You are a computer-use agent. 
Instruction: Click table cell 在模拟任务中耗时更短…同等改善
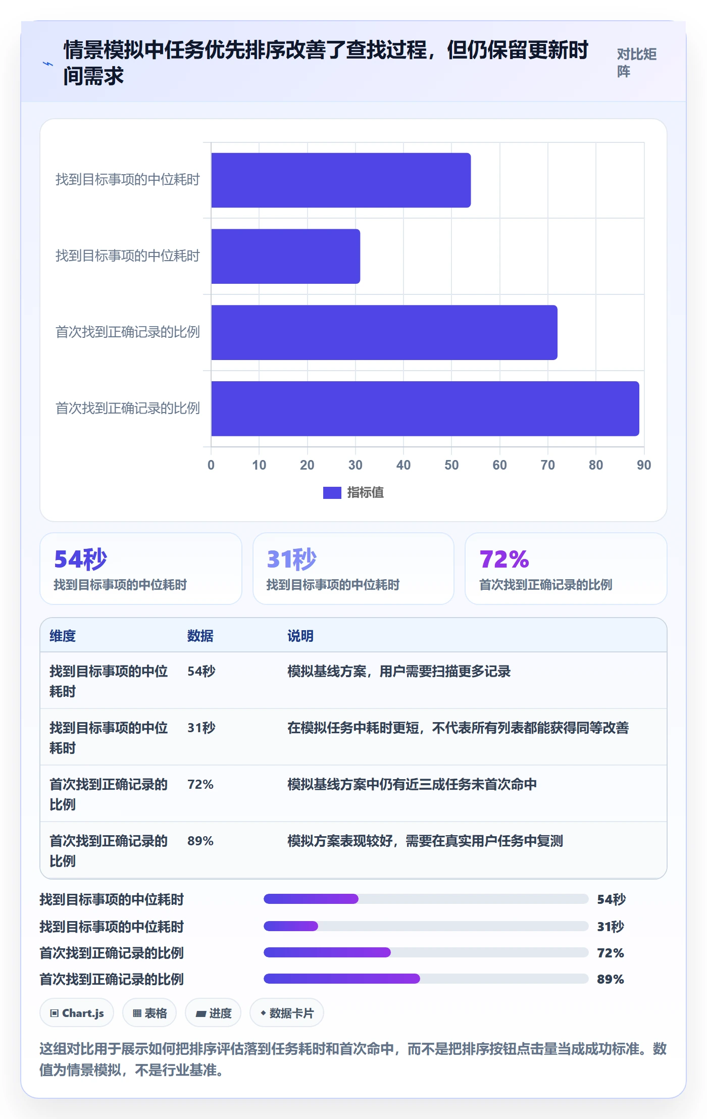458,728
